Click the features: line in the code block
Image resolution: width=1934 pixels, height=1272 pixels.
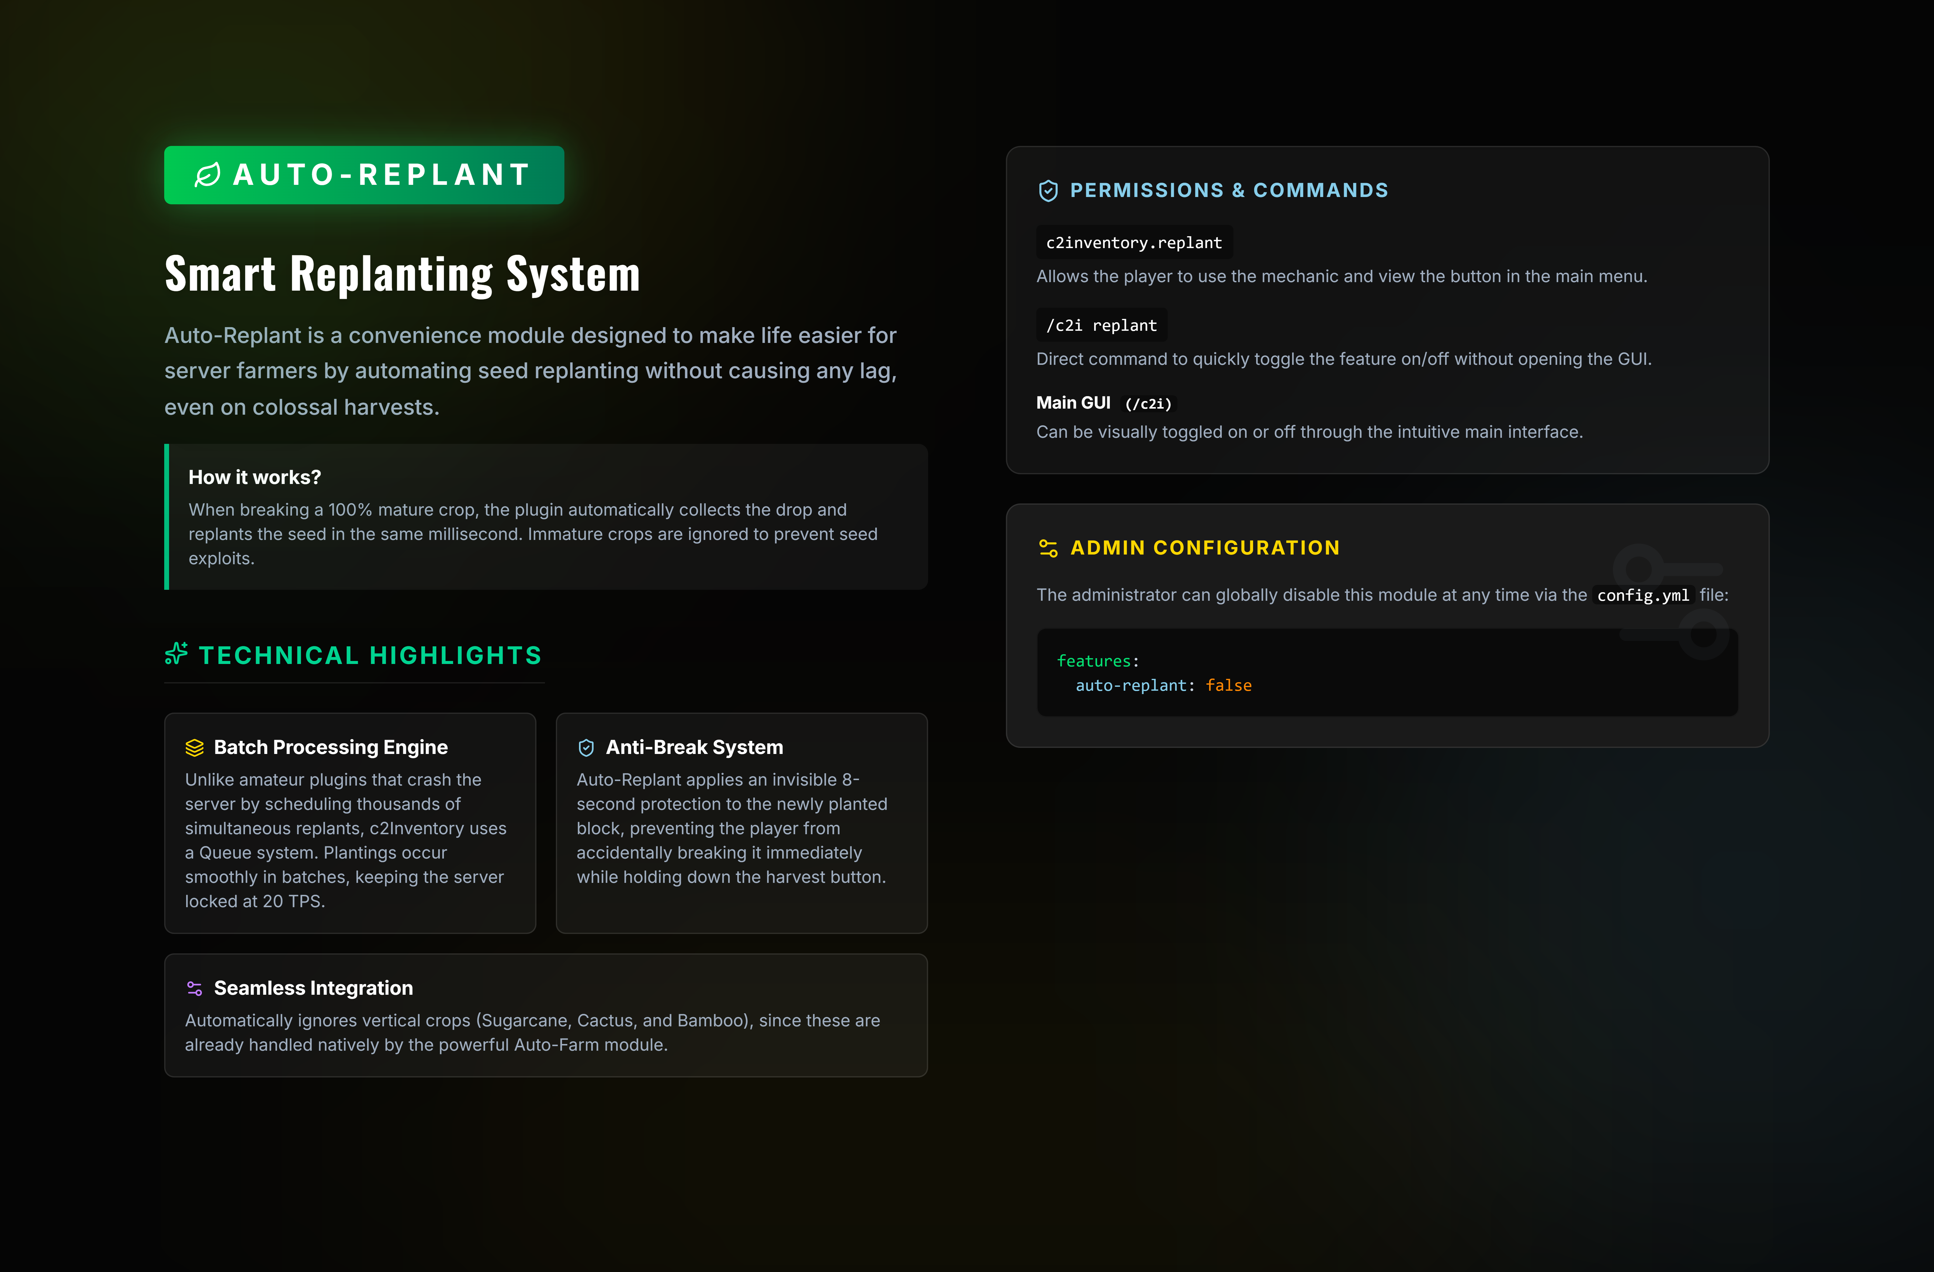pyautogui.click(x=1098, y=661)
